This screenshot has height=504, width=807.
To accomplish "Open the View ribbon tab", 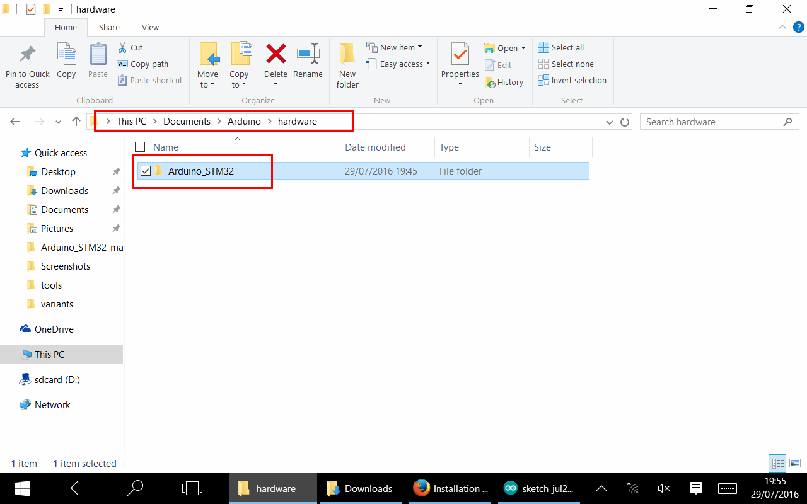I will point(150,27).
